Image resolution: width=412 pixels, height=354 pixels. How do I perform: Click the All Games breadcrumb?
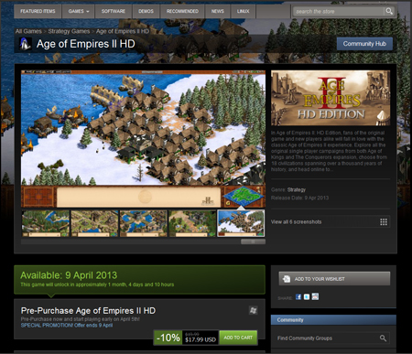pyautogui.click(x=28, y=31)
